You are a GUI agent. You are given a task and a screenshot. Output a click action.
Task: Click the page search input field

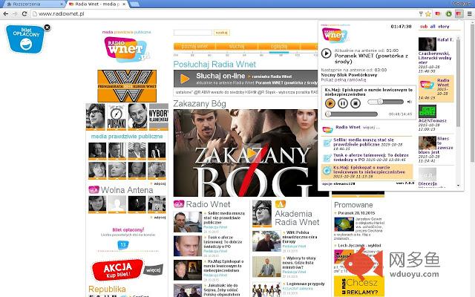[x=193, y=33]
